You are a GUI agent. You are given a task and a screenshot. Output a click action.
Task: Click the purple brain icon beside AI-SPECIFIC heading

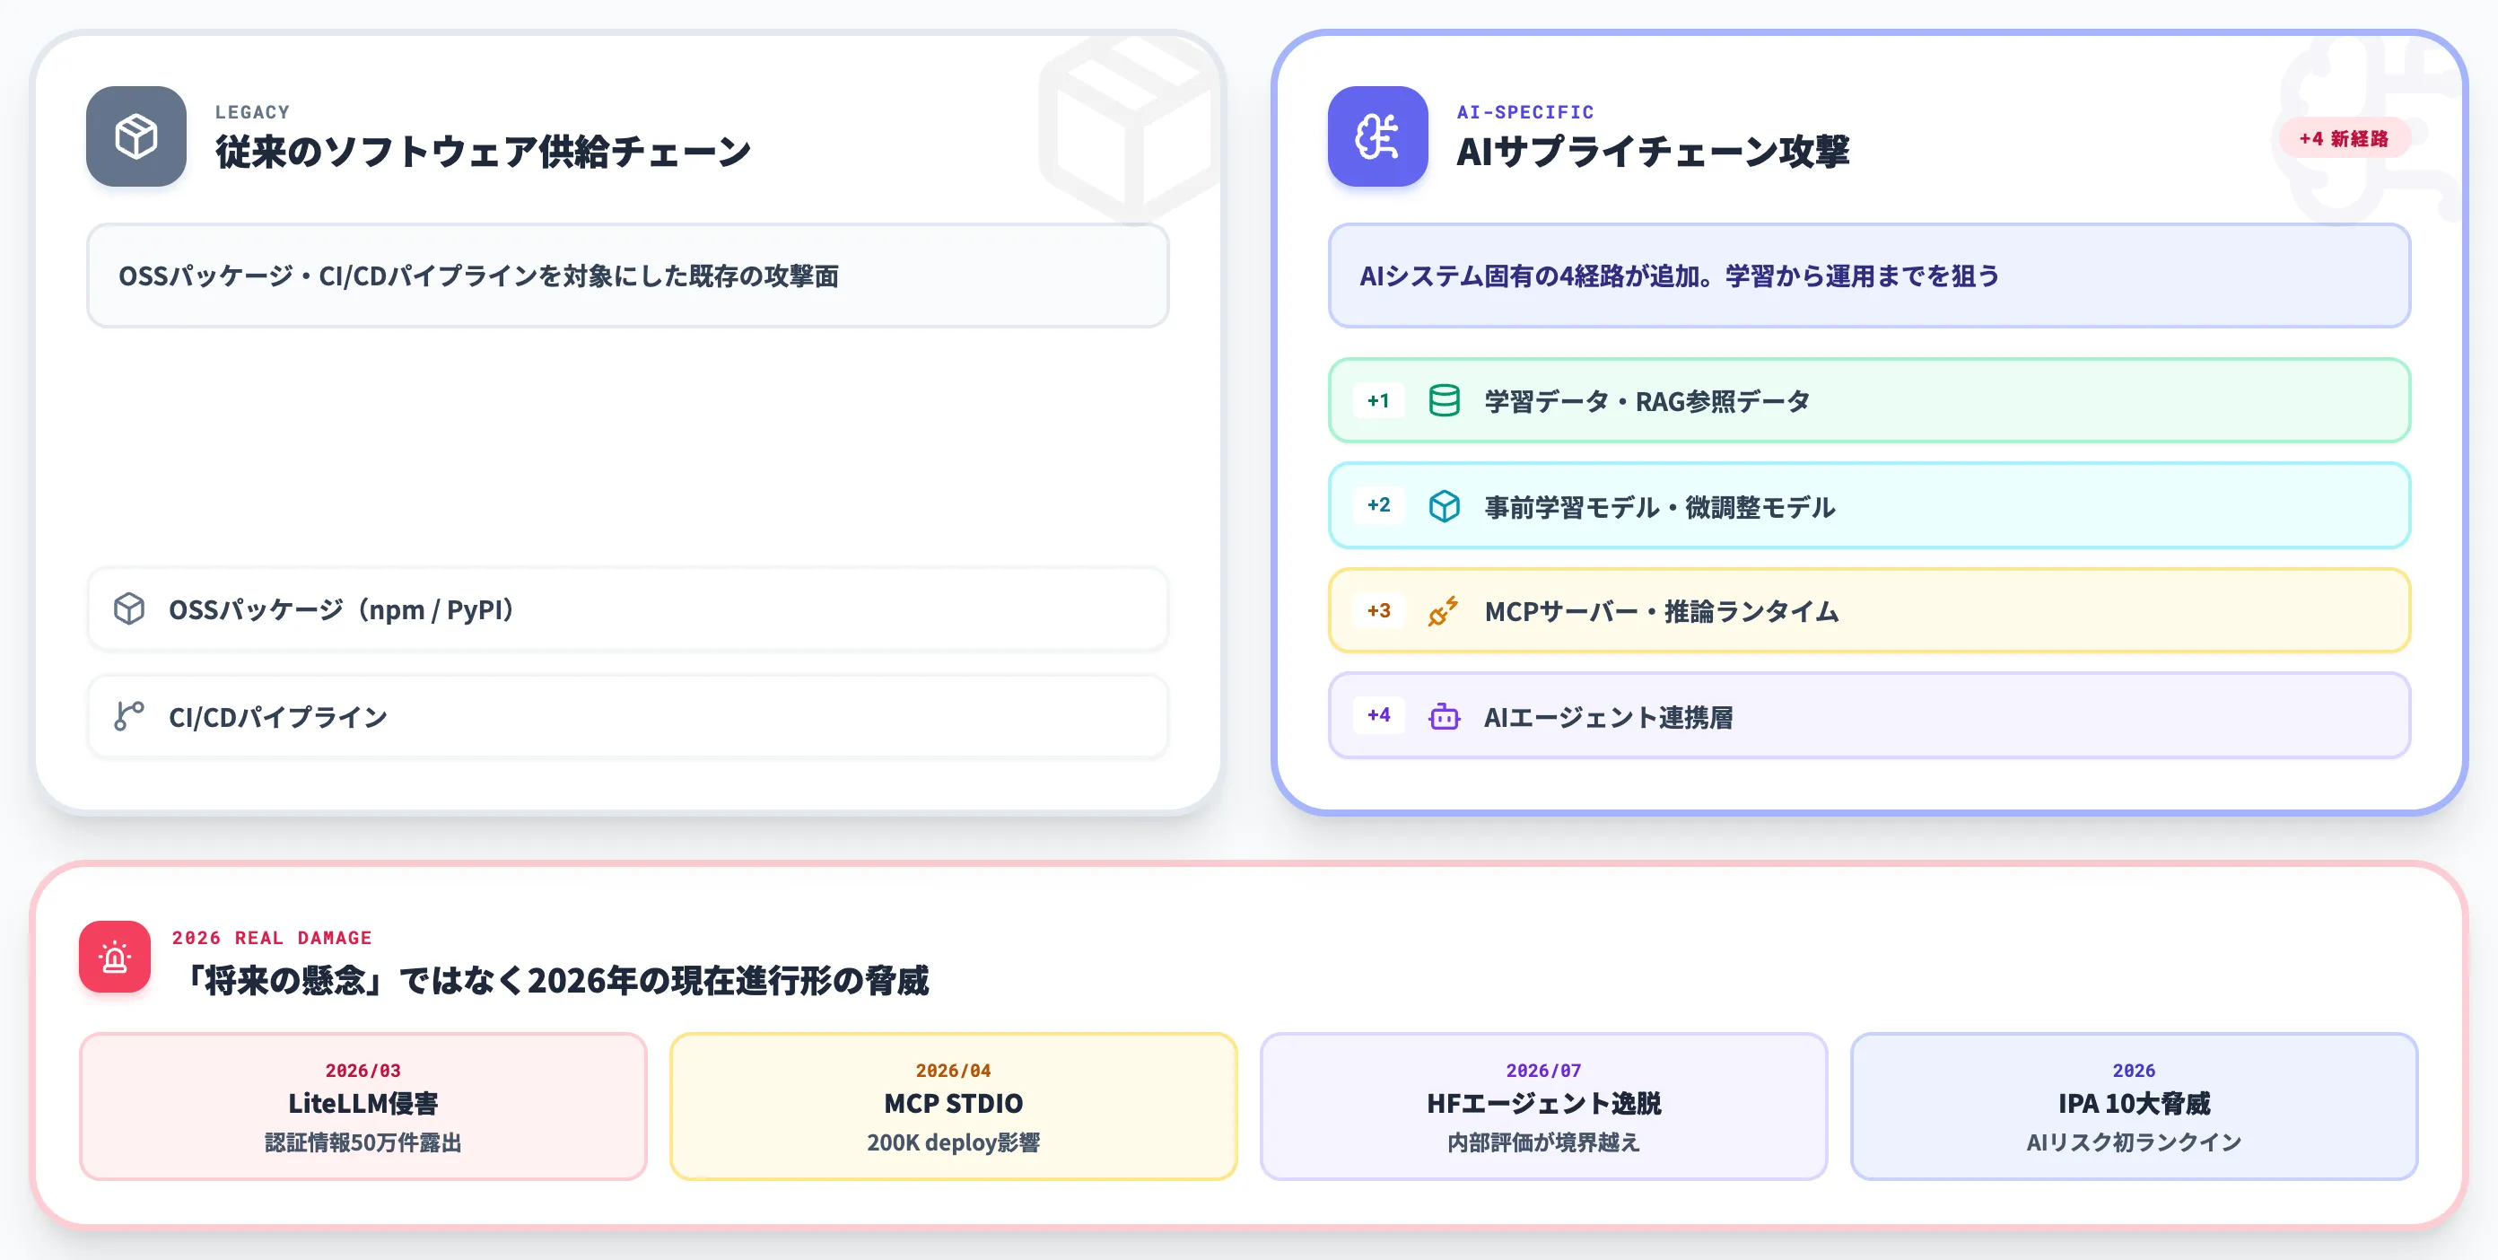[x=1377, y=136]
